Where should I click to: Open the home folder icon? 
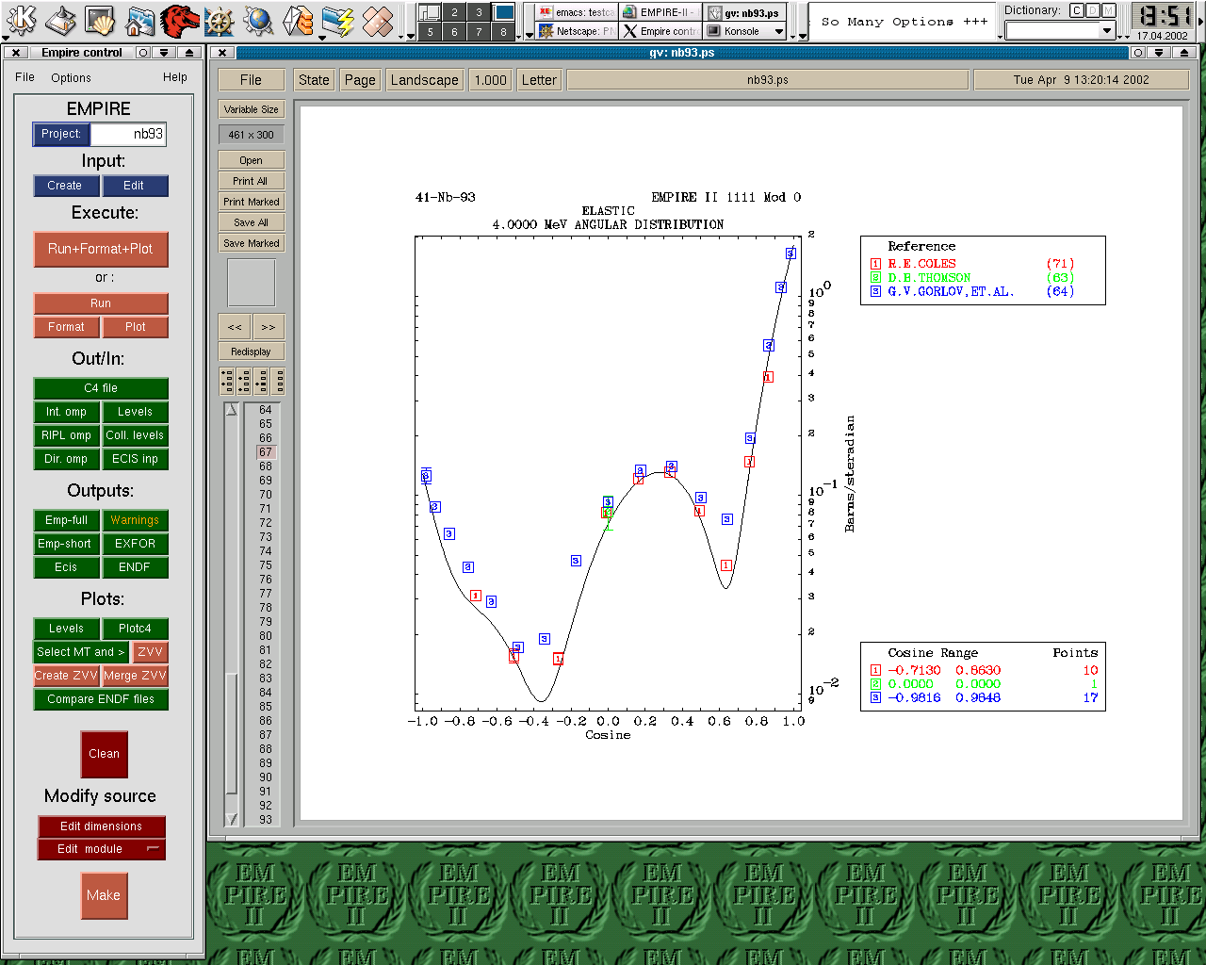tap(139, 19)
